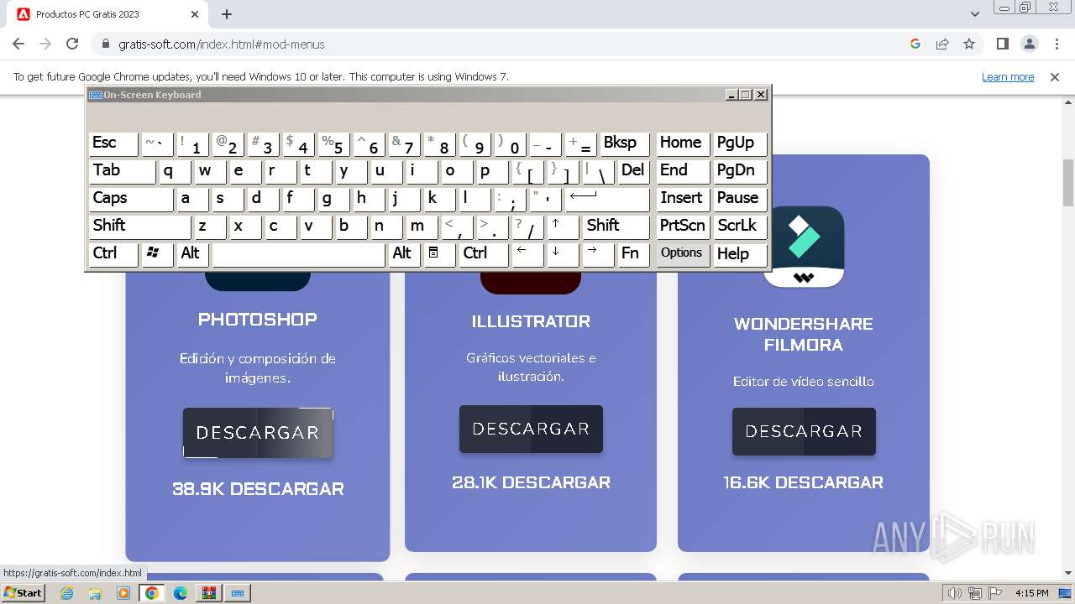1075x604 pixels.
Task: Click the Pause key on keyboard
Action: (x=741, y=199)
